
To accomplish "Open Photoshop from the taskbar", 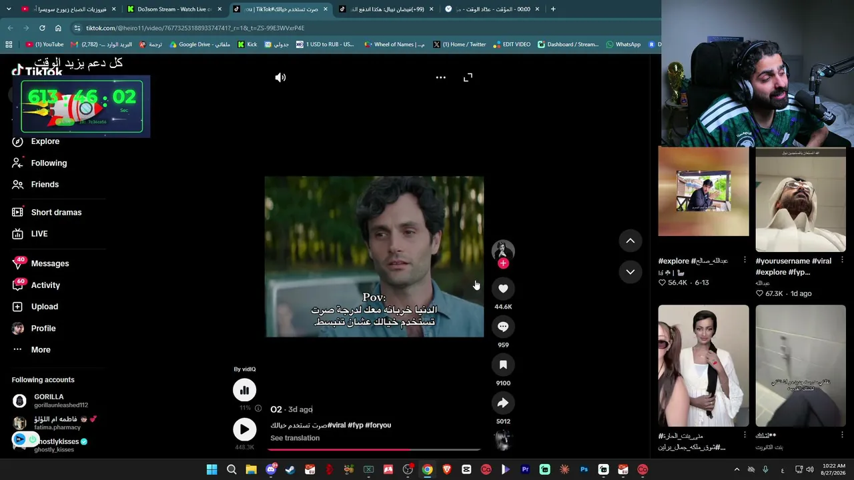I will (584, 469).
